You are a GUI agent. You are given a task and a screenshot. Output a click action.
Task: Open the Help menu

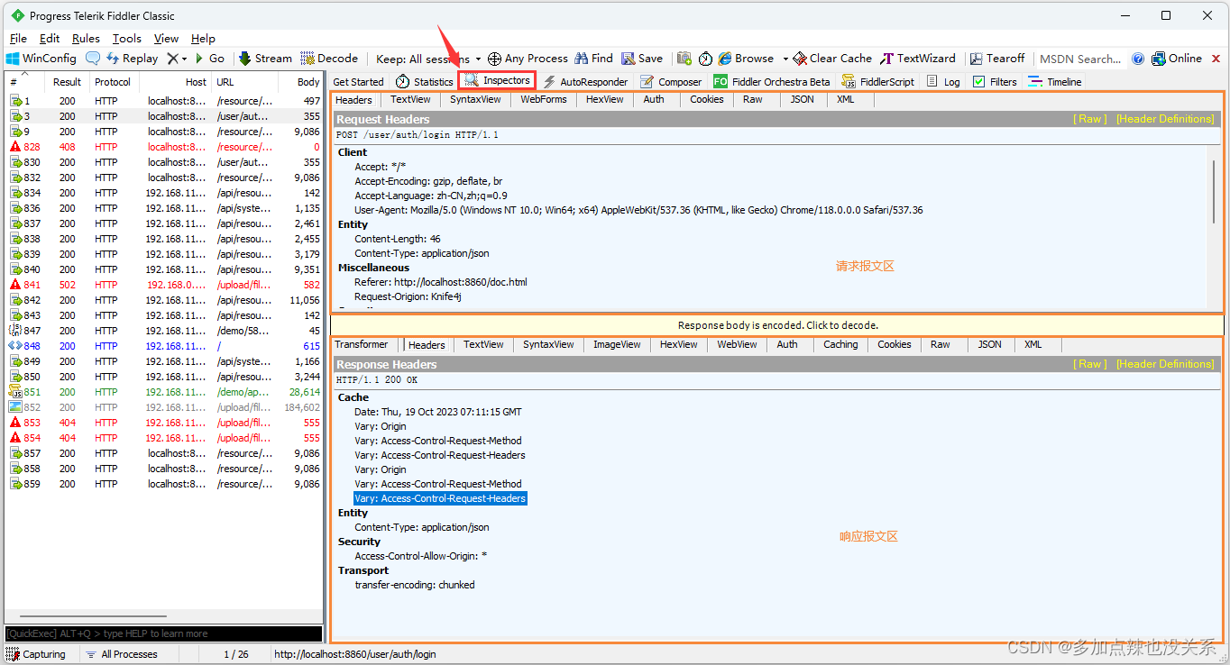(x=203, y=39)
